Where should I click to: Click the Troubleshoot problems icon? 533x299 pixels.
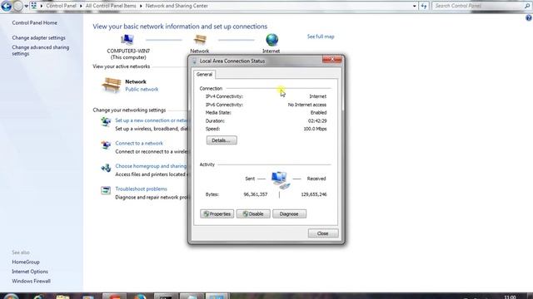coord(106,190)
